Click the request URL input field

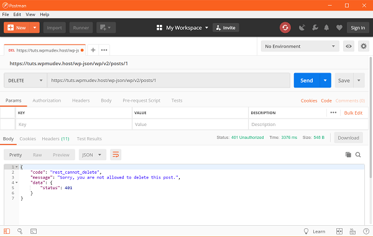click(168, 80)
